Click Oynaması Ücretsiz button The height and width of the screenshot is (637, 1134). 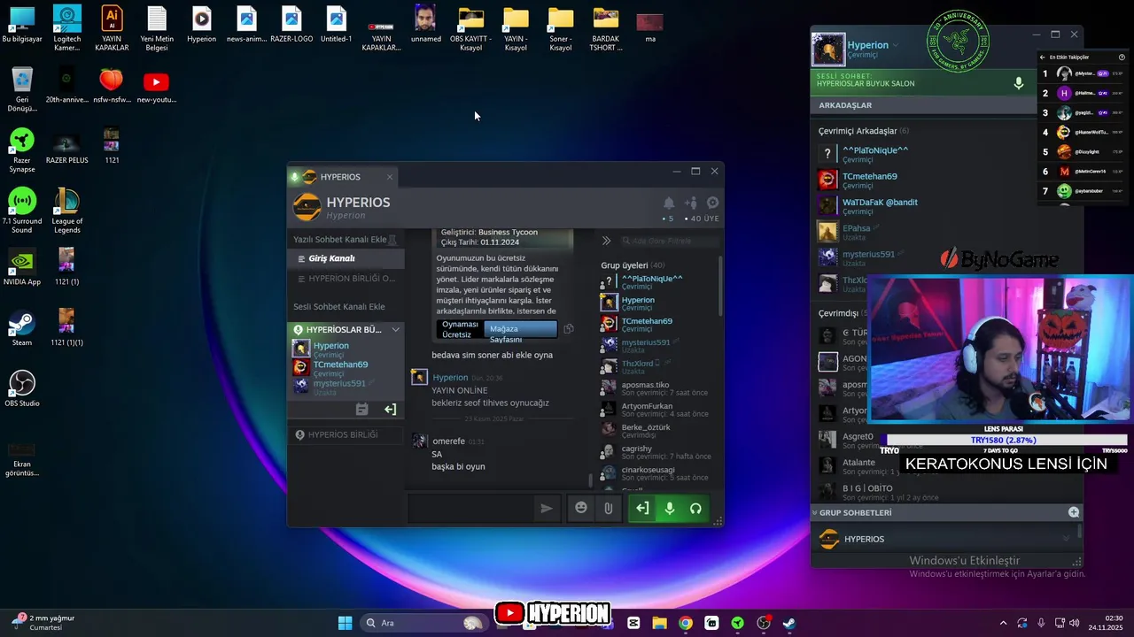(x=460, y=329)
